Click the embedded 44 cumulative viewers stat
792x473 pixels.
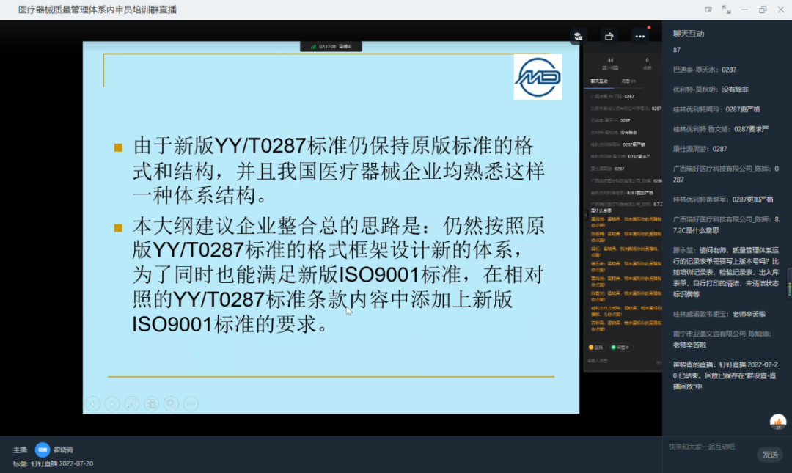tap(610, 63)
